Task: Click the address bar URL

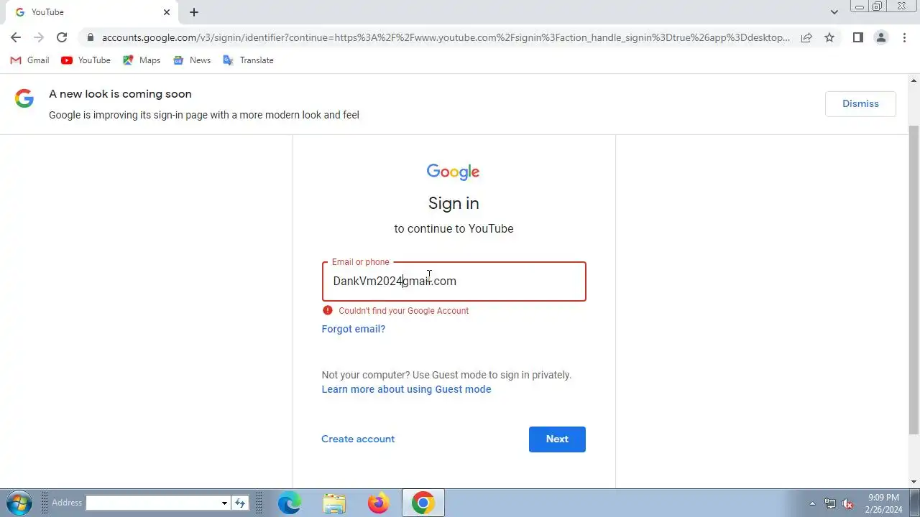Action: point(446,37)
